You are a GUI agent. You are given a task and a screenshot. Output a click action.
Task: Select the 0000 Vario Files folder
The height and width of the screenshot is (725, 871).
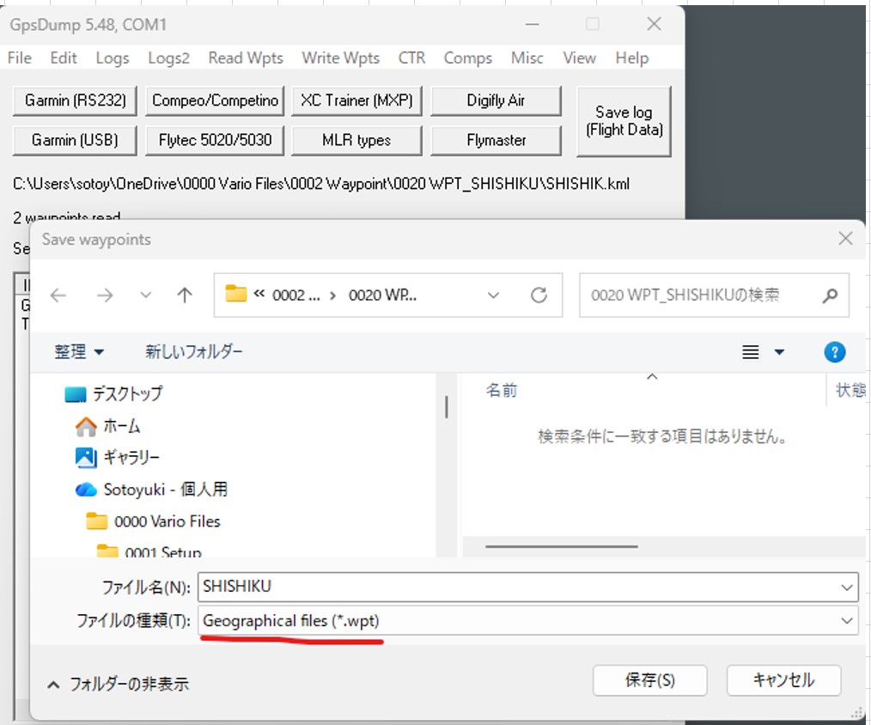click(167, 521)
